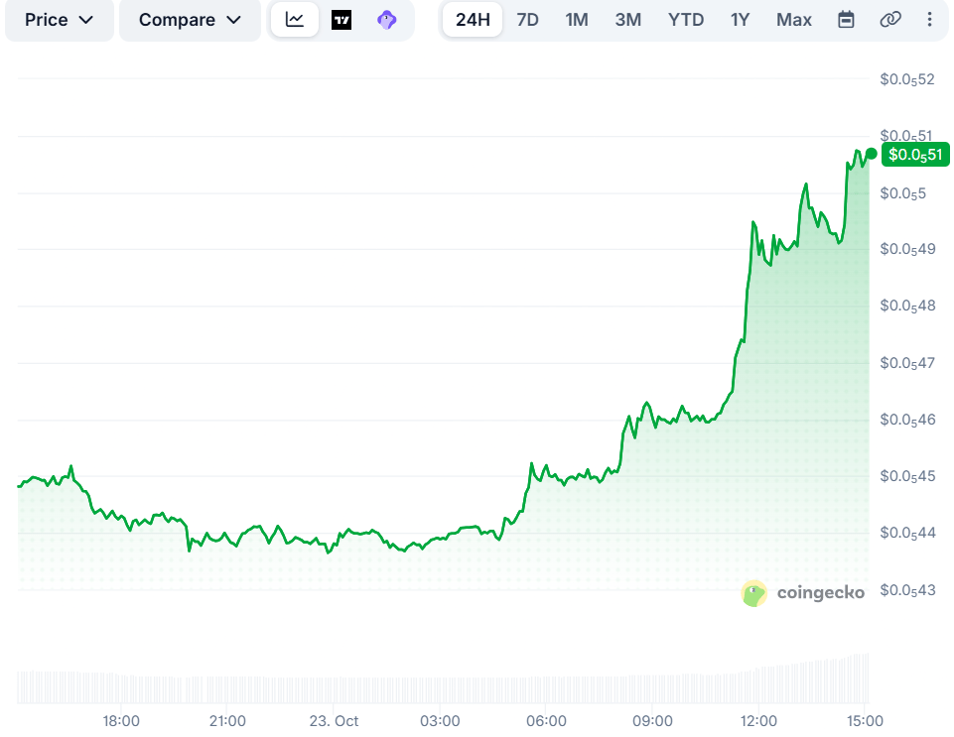Click the volume bars near 12:00
The height and width of the screenshot is (737, 954).
pos(758,686)
